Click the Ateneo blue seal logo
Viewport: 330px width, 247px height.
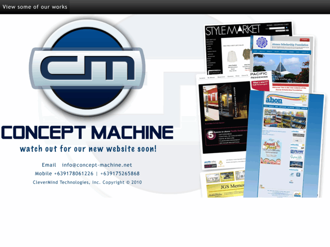(x=261, y=43)
